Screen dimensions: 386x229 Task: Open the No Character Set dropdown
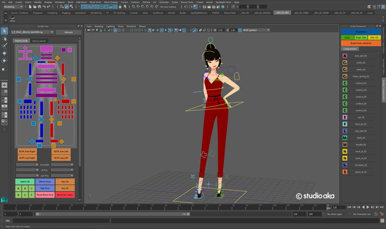point(361,214)
